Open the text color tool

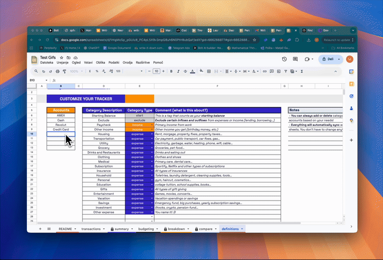(192, 71)
